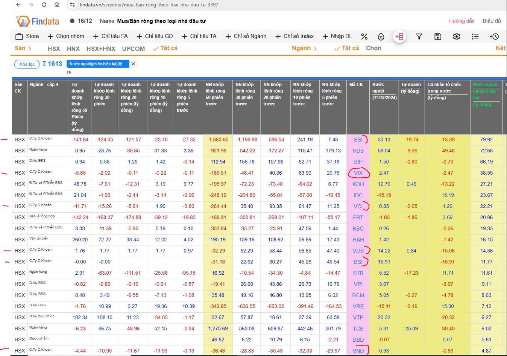Select the HSX+HNX exchange filter
Image resolution: width=507 pixels, height=356 pixels.
coord(101,49)
